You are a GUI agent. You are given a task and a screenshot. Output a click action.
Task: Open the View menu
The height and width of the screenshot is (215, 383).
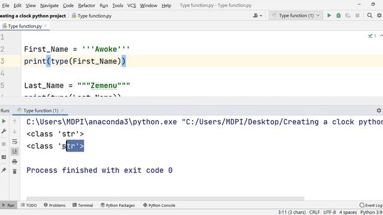point(31,5)
